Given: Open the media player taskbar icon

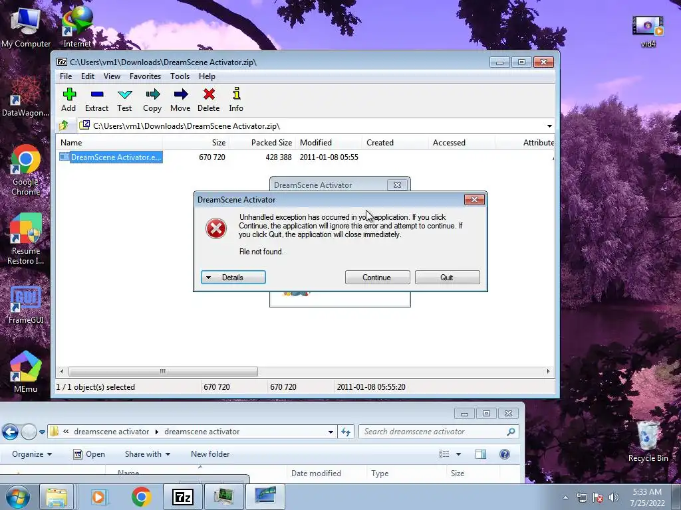Looking at the screenshot, I should tap(98, 497).
